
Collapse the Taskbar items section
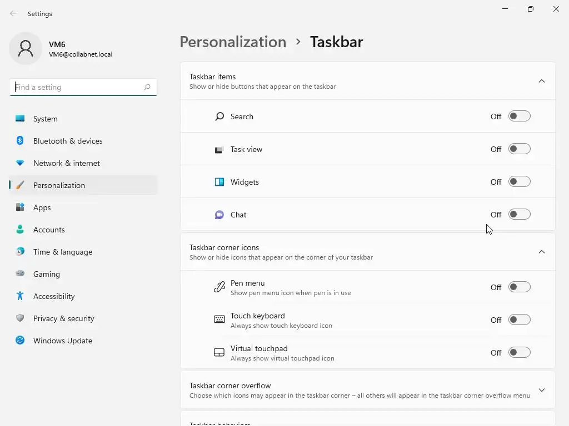tap(542, 81)
